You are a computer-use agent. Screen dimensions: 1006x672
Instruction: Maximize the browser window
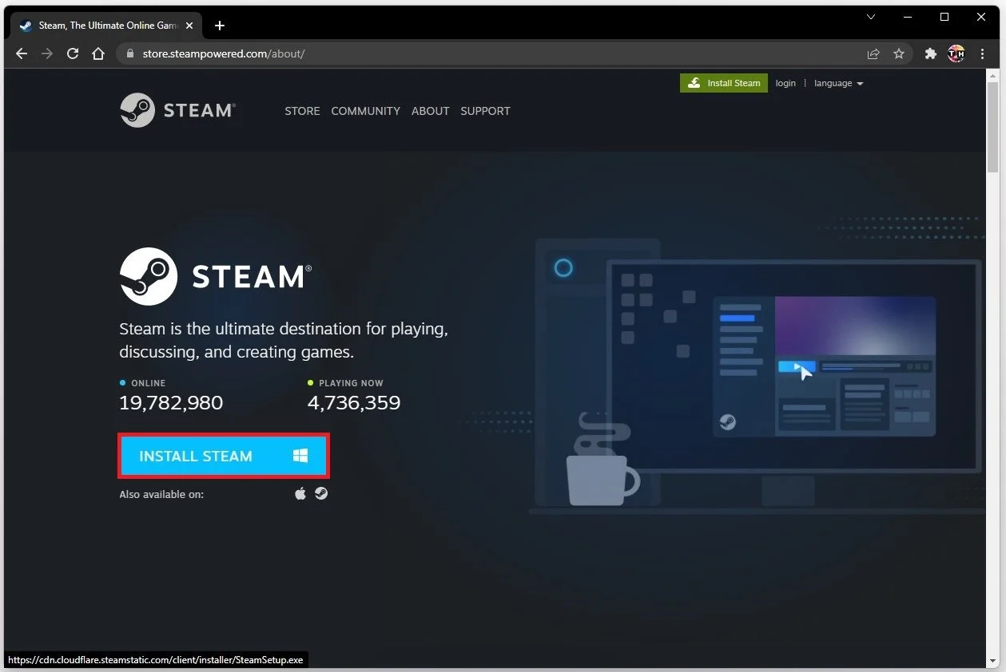[944, 17]
